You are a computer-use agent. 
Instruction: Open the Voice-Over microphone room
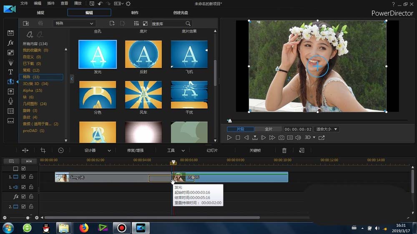tap(10, 101)
